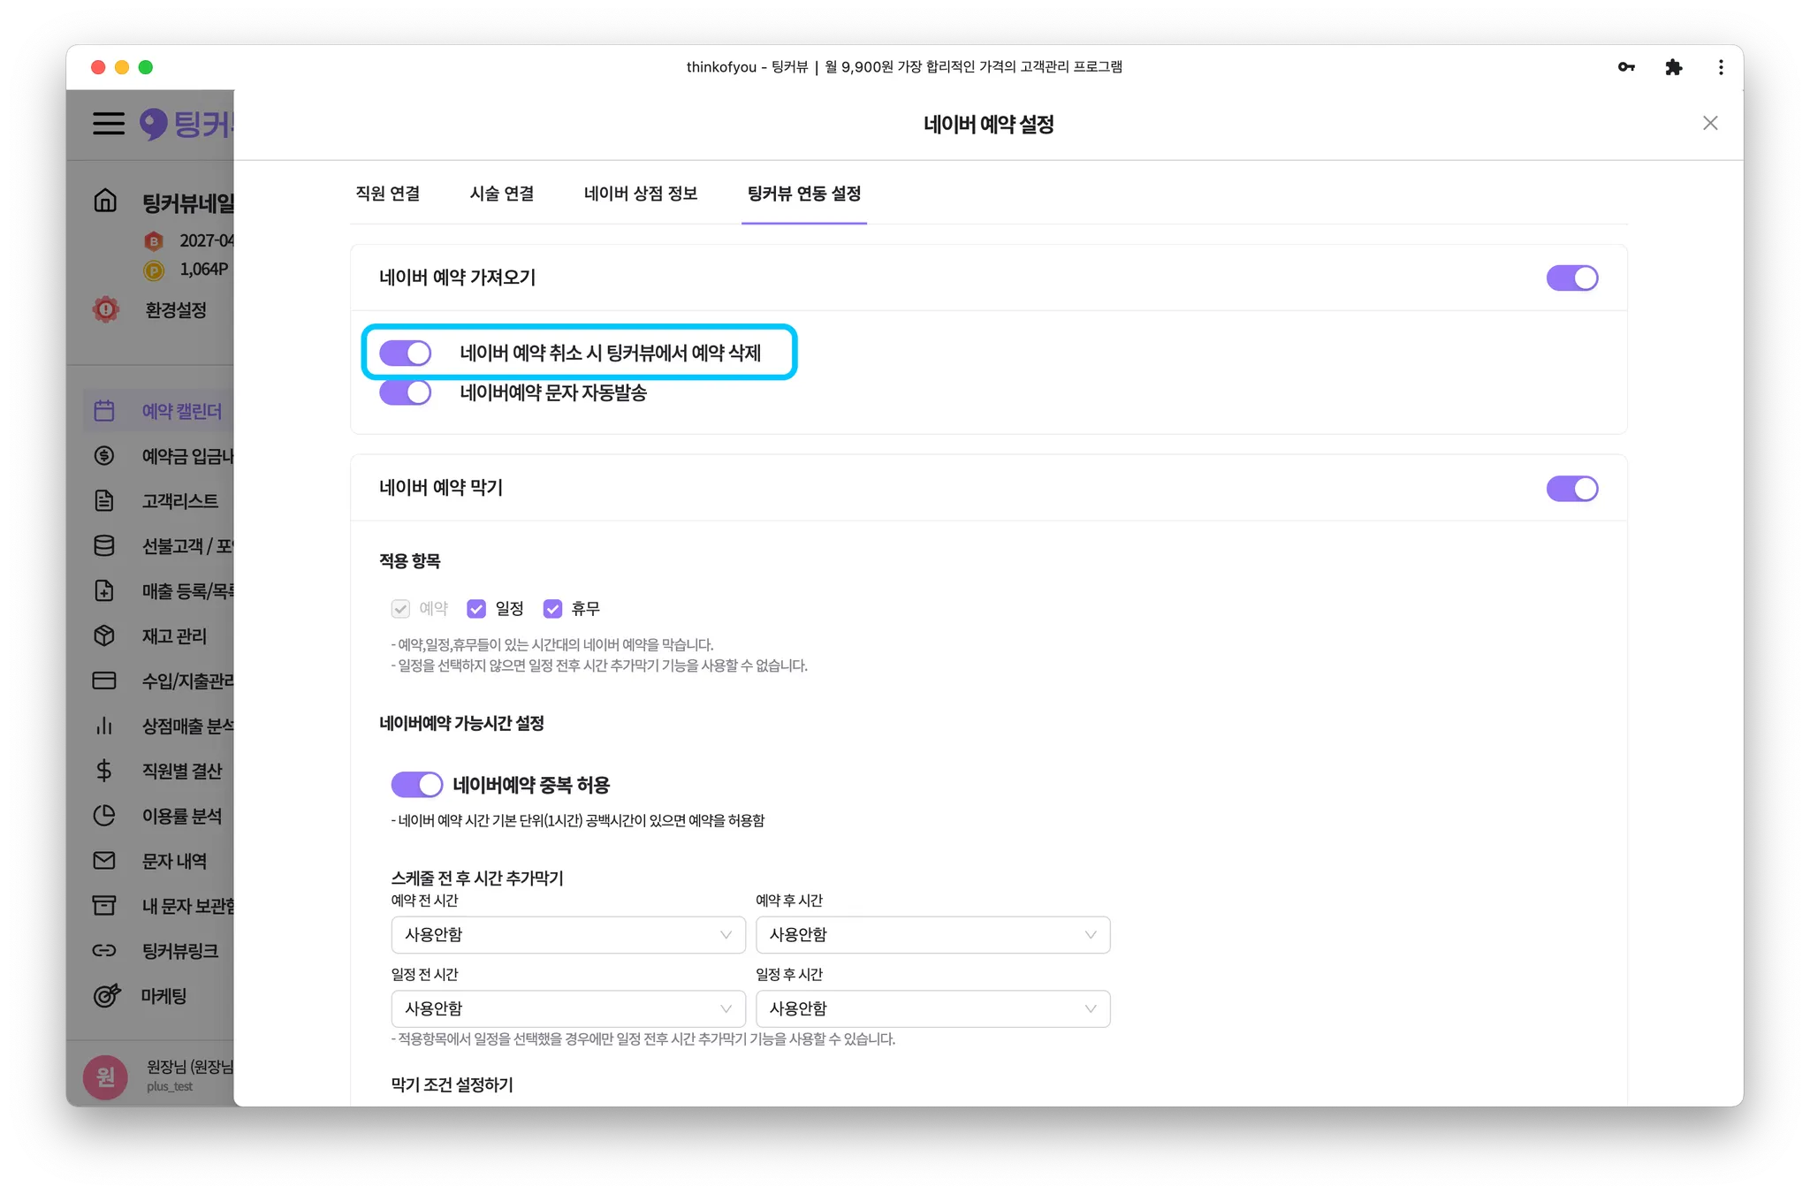
Task: Open the hamburger menu icon
Action: point(109,123)
